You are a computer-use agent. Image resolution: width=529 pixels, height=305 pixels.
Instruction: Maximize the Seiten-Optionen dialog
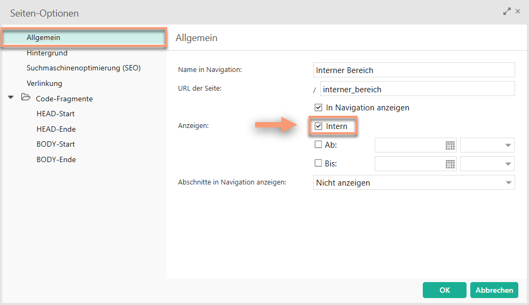pyautogui.click(x=507, y=11)
